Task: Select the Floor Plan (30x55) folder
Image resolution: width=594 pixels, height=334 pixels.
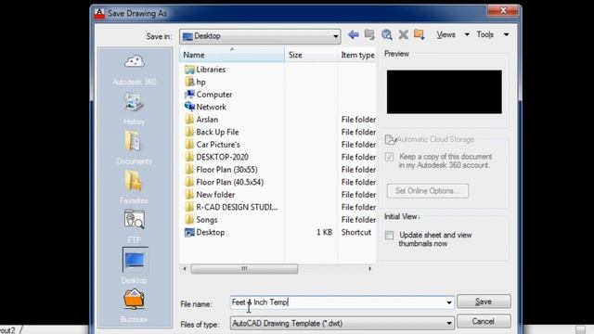Action: point(221,169)
